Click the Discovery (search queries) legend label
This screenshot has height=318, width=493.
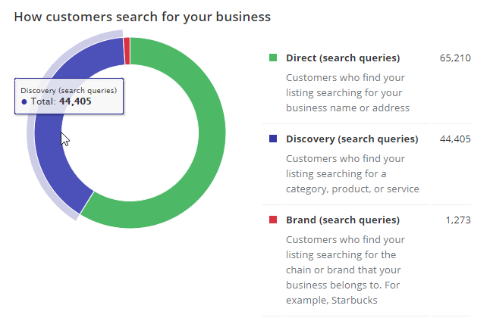[351, 139]
